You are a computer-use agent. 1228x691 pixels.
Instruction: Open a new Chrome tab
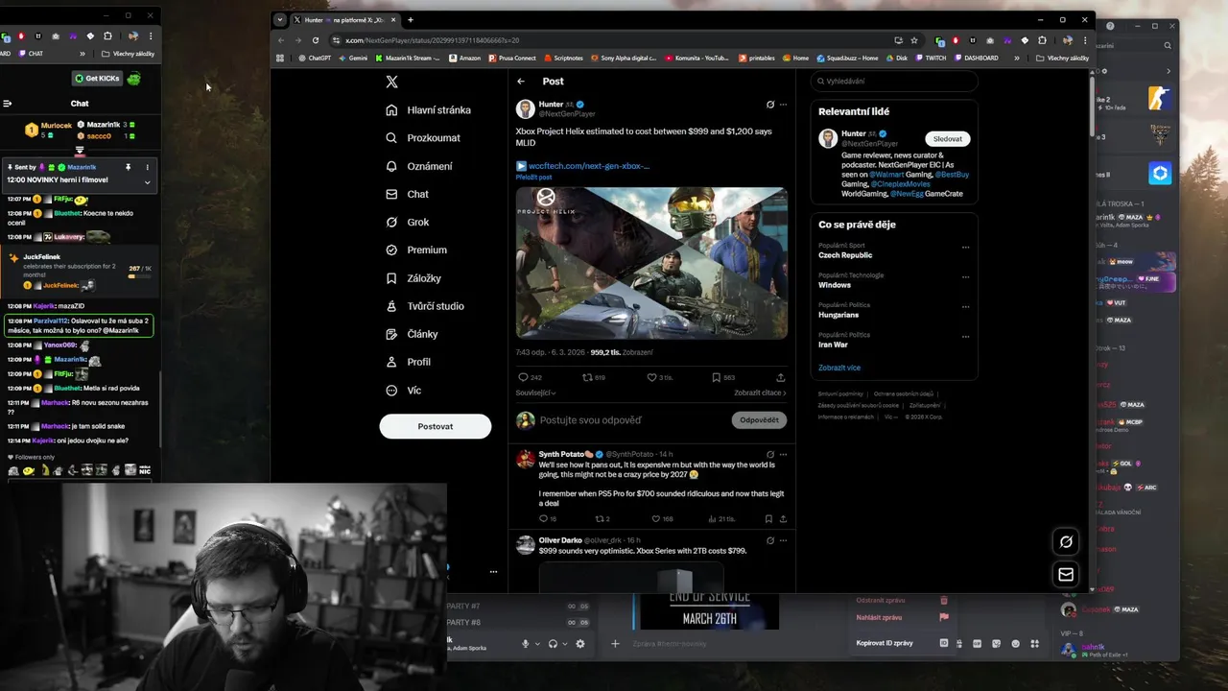(411, 19)
